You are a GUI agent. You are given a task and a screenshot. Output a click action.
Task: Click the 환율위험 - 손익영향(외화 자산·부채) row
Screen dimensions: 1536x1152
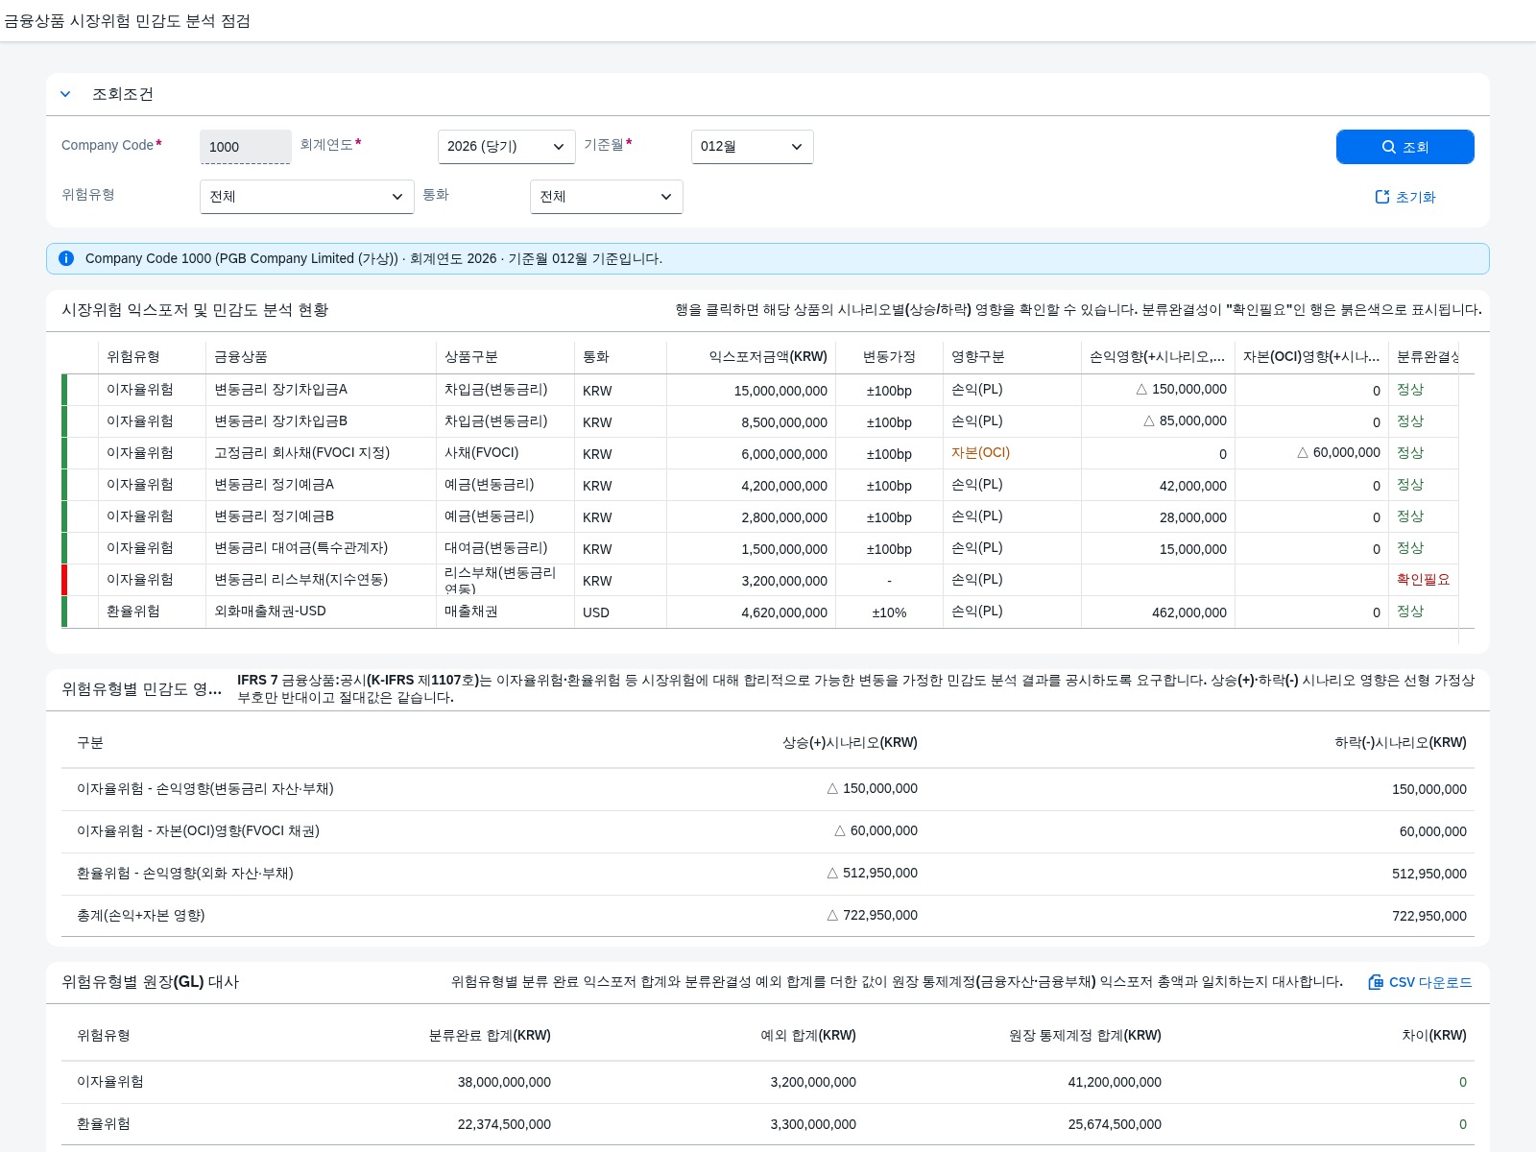(x=768, y=874)
